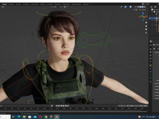
Task: Select wireframe viewport shading
Action: (138, 7)
